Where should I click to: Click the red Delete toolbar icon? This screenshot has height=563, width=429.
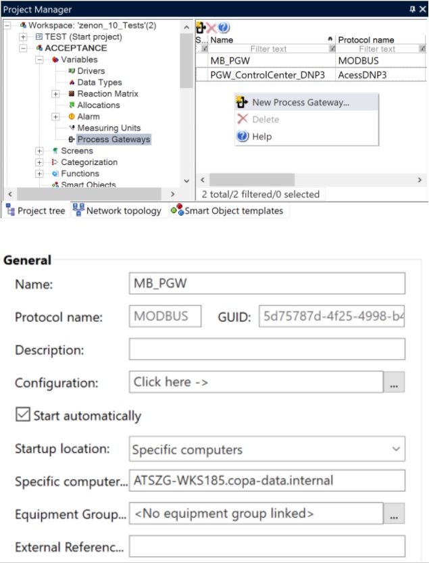tap(211, 28)
